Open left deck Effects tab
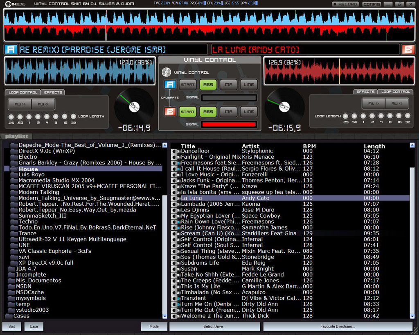 [x=53, y=92]
